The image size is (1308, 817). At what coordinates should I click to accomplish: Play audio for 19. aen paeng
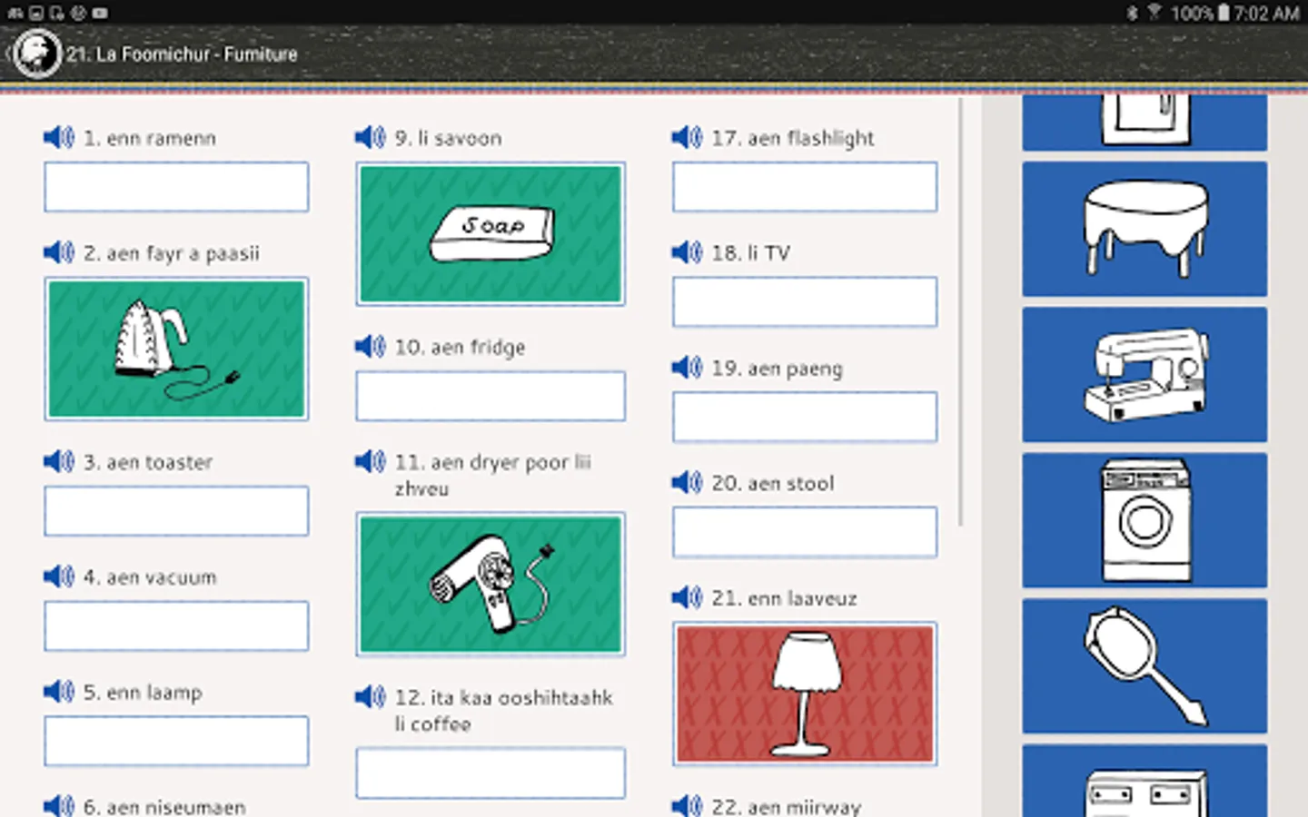pos(688,368)
